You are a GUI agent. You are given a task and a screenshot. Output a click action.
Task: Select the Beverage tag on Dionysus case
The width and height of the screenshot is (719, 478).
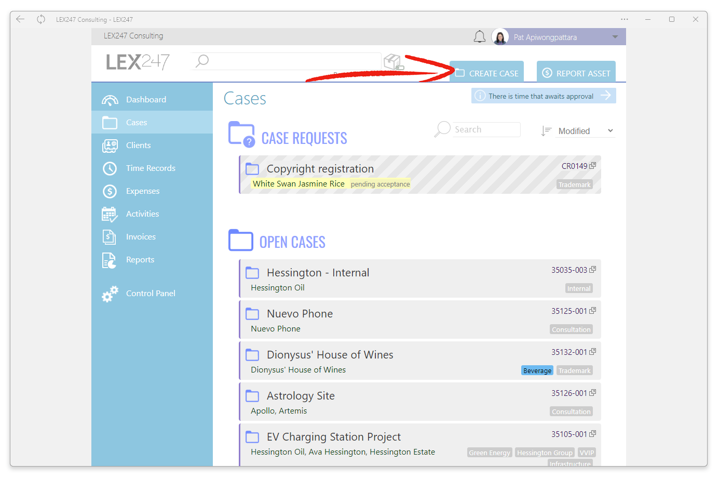coord(537,370)
